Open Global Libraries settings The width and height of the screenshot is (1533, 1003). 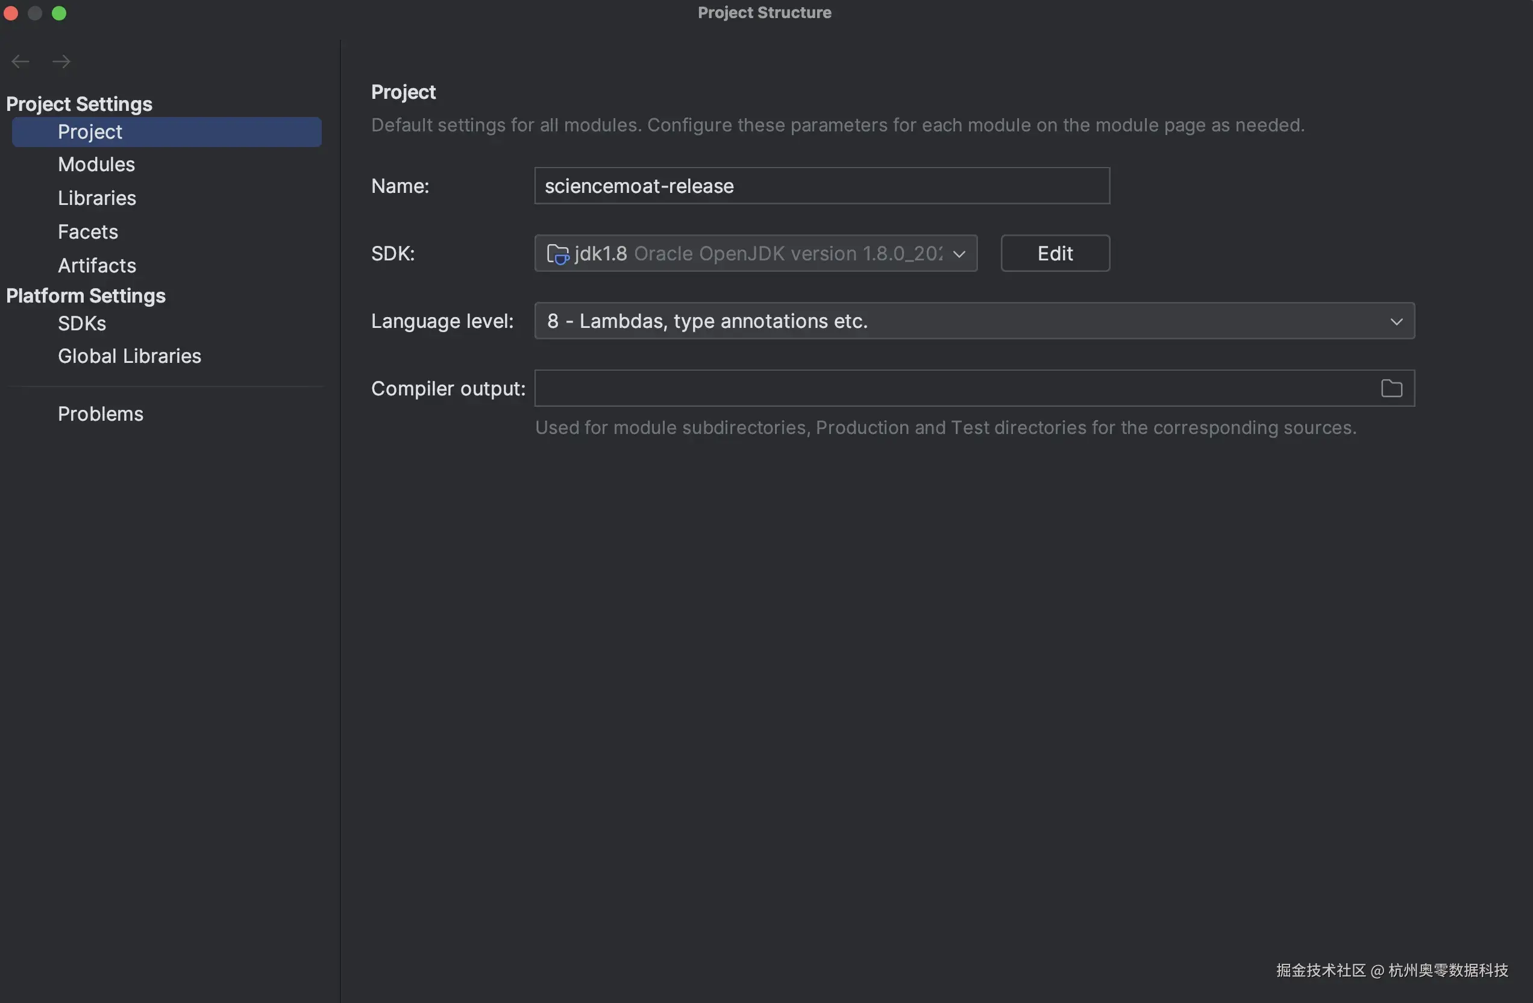(x=130, y=356)
